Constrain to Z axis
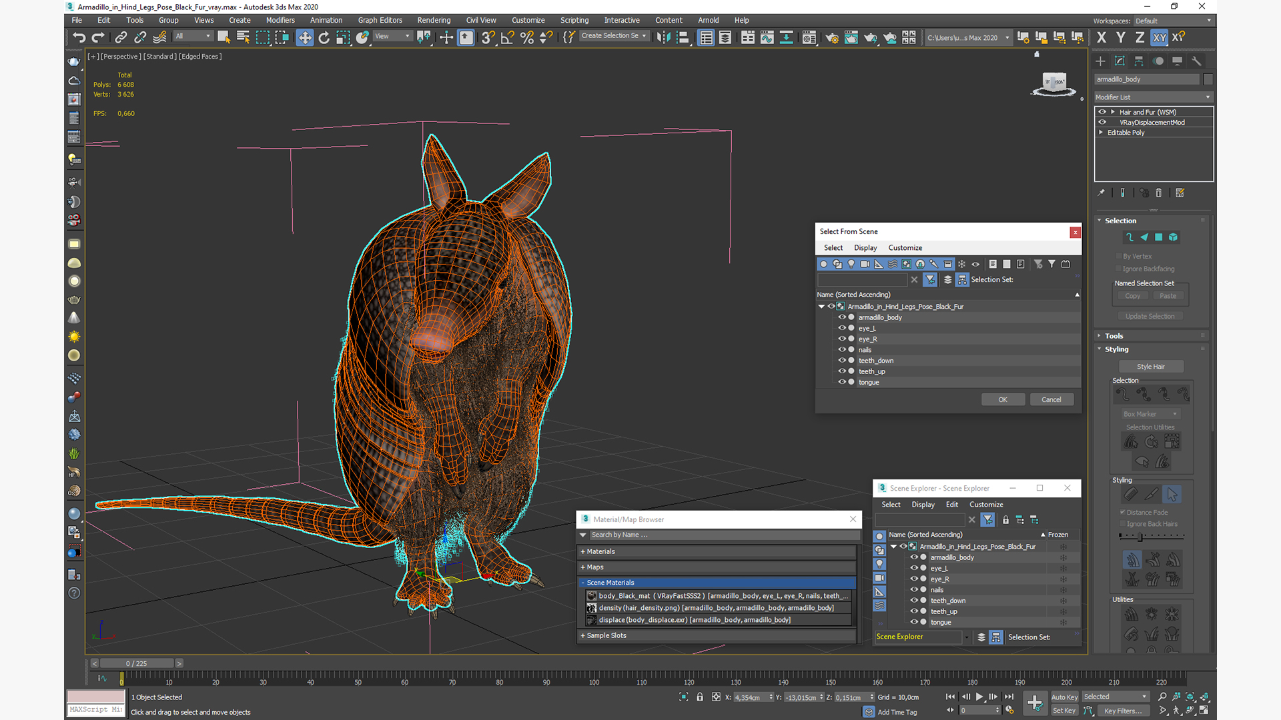Screen dimensions: 1281x720 1140,37
